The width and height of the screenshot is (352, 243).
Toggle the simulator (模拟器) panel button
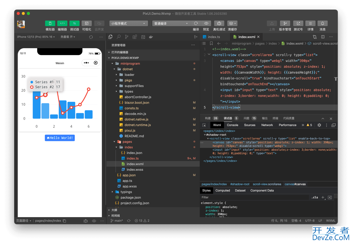click(50, 23)
